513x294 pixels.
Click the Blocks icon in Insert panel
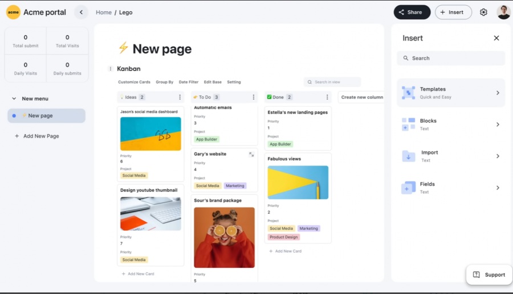(408, 125)
